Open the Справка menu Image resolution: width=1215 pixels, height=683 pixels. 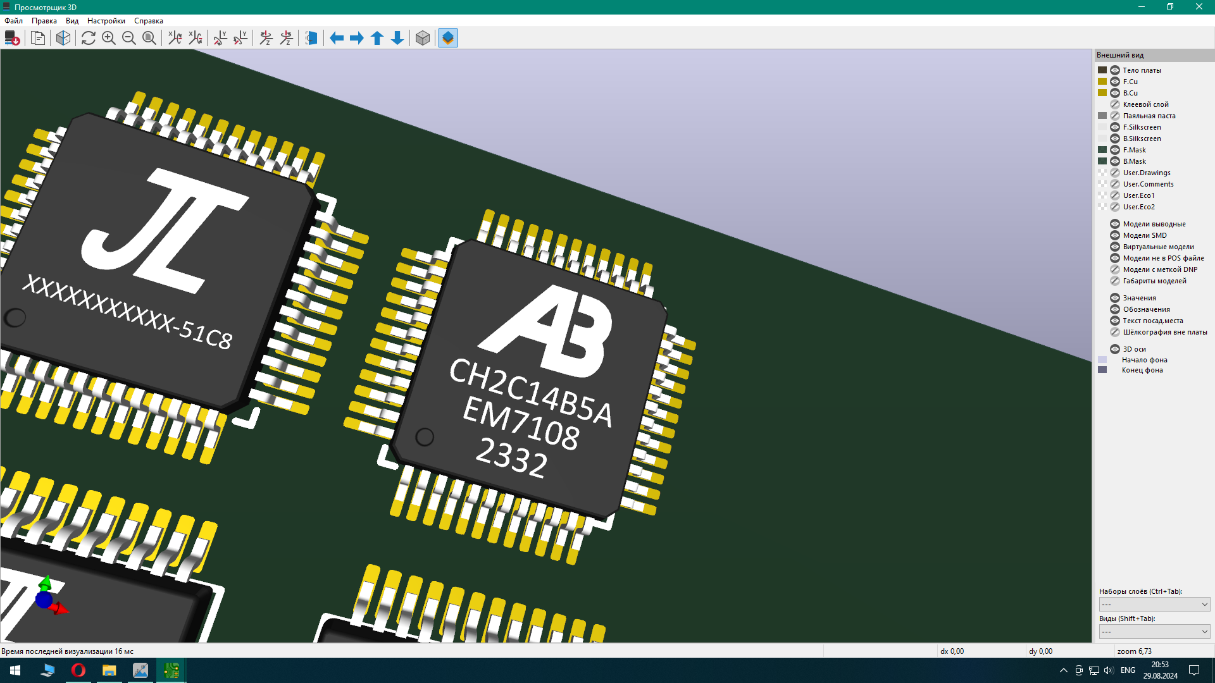(149, 21)
